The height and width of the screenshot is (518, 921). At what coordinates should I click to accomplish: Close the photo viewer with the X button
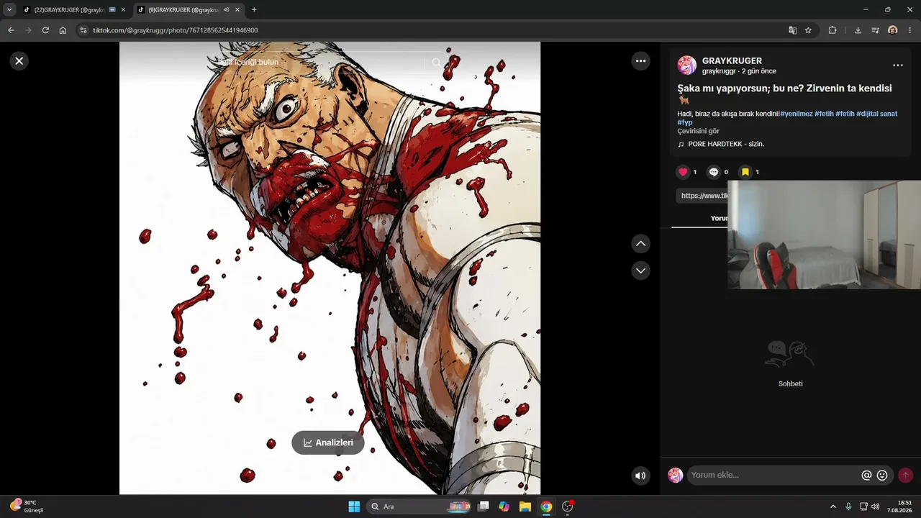(19, 61)
